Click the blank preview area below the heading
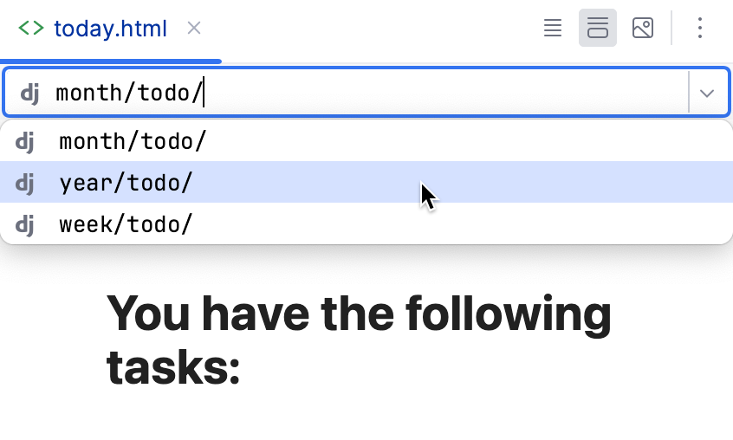Image resolution: width=733 pixels, height=440 pixels. 366,416
